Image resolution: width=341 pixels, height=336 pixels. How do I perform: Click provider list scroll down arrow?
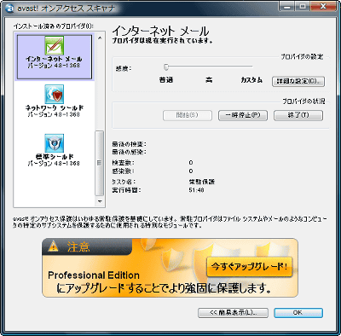click(x=100, y=201)
